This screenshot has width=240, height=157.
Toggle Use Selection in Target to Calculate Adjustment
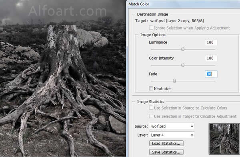[151, 116]
